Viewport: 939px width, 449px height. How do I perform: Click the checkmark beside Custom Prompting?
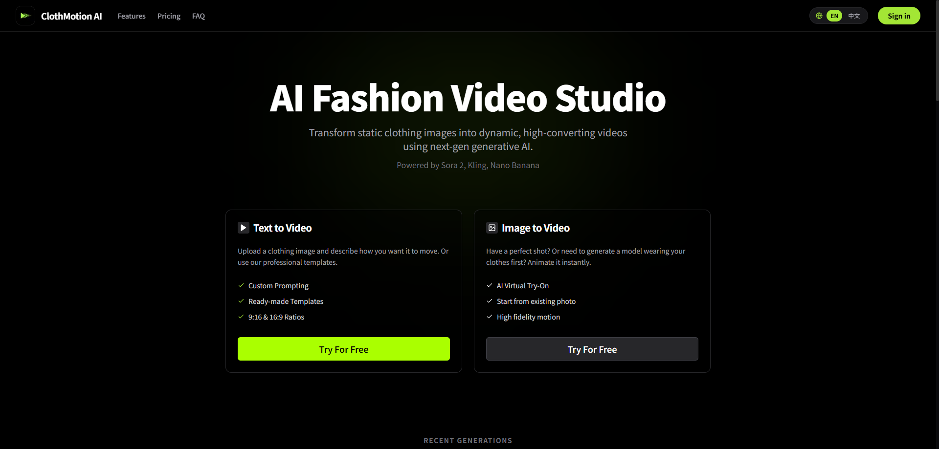coord(241,285)
